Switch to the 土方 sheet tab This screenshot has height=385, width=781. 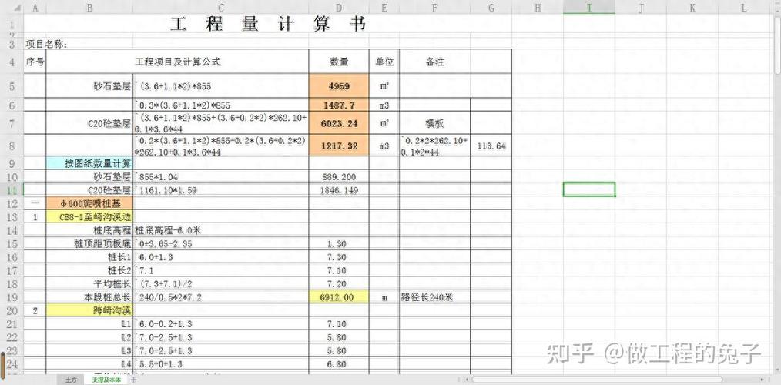pyautogui.click(x=70, y=380)
